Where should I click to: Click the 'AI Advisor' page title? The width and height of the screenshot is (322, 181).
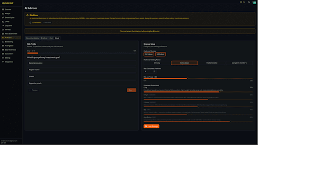[31, 8]
